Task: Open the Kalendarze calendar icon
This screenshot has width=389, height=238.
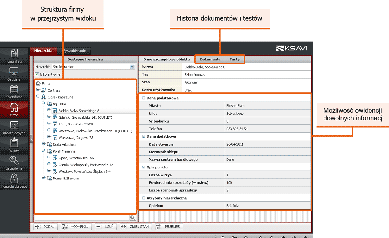Action: pos(14,90)
